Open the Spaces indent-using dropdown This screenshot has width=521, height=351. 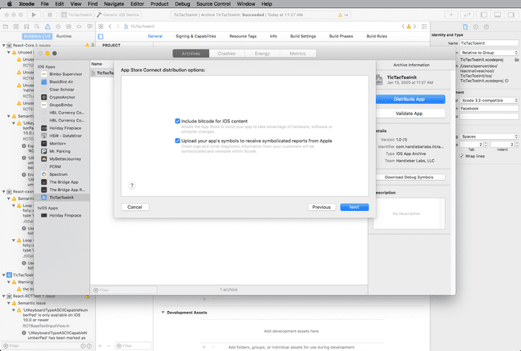[489, 136]
